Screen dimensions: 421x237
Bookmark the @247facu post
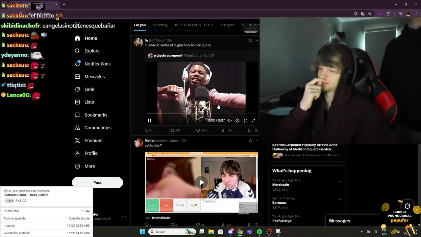250,130
